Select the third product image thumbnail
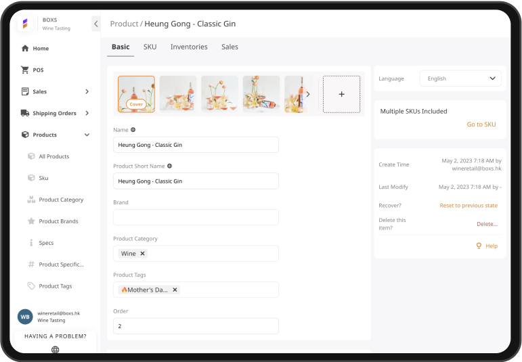Image resolution: width=522 pixels, height=362 pixels. [219, 94]
